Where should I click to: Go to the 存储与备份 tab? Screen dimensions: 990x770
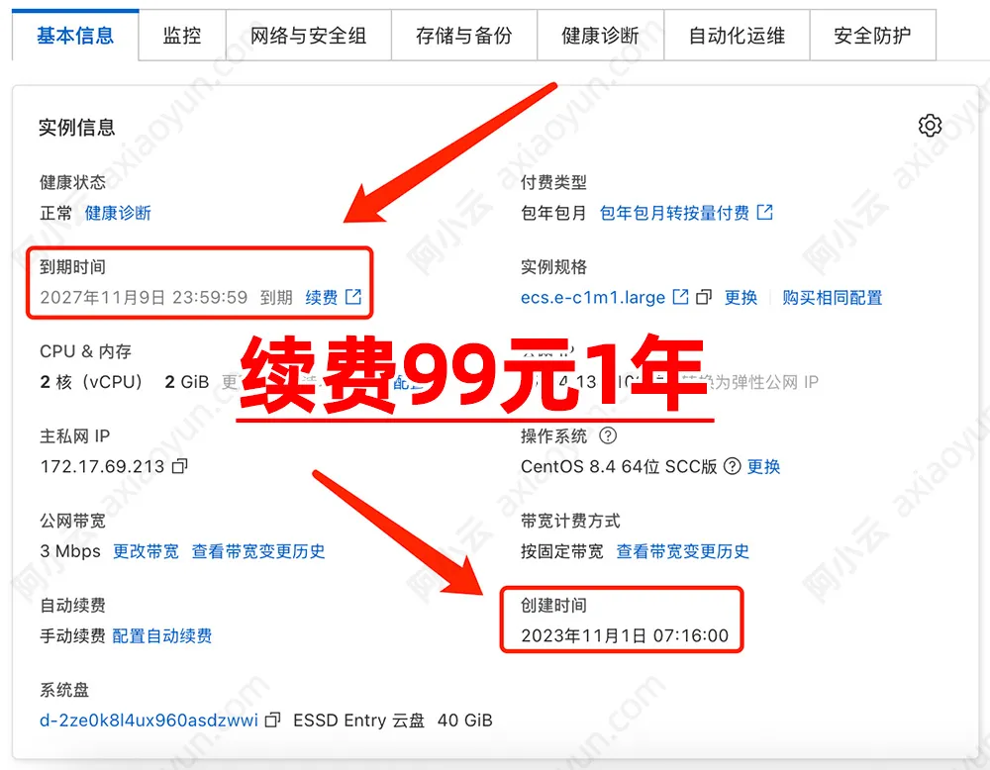point(464,34)
